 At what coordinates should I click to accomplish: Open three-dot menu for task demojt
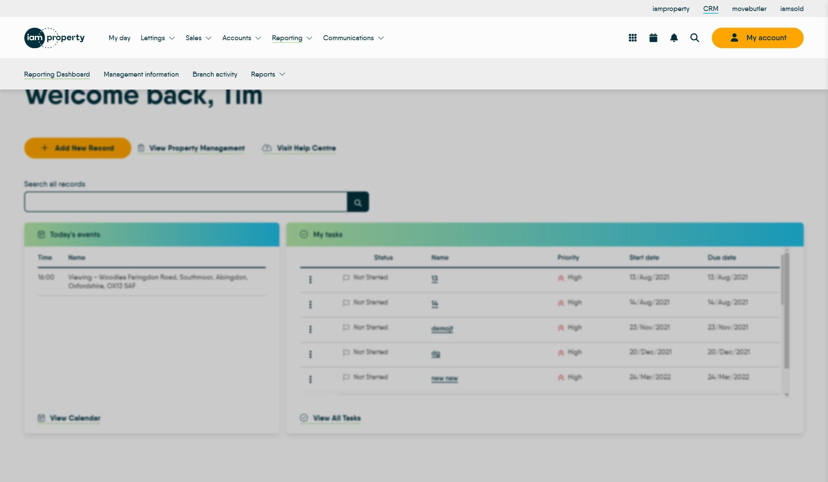(x=311, y=329)
